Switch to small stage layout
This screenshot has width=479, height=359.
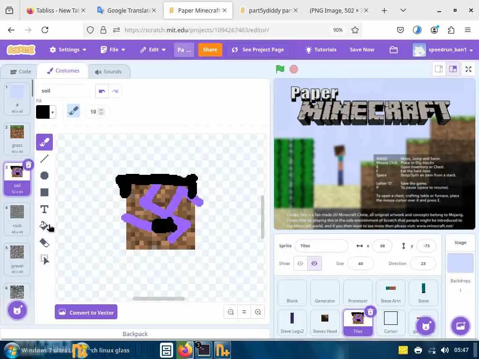[x=439, y=69]
